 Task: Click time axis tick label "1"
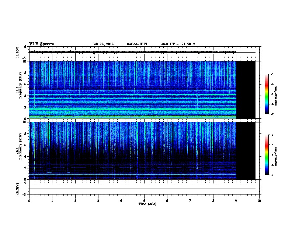(52, 201)
